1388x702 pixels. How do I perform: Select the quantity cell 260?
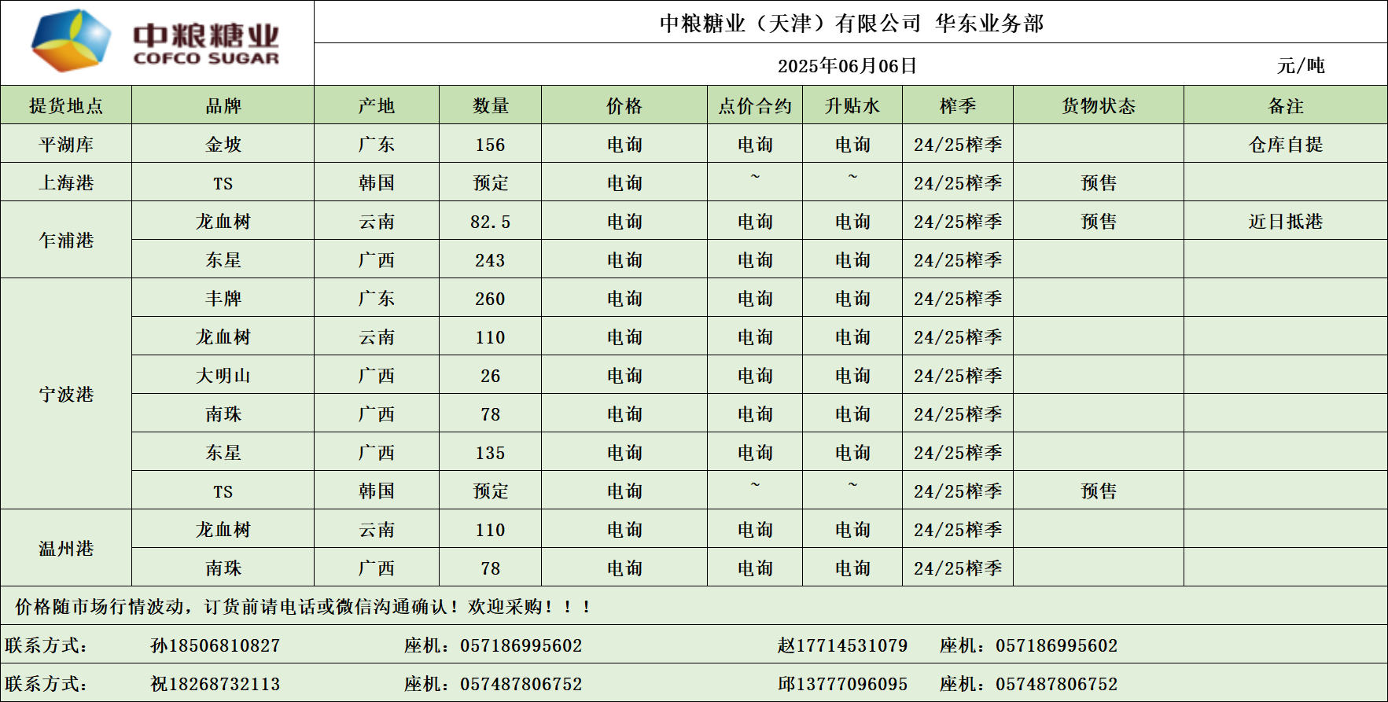click(490, 299)
